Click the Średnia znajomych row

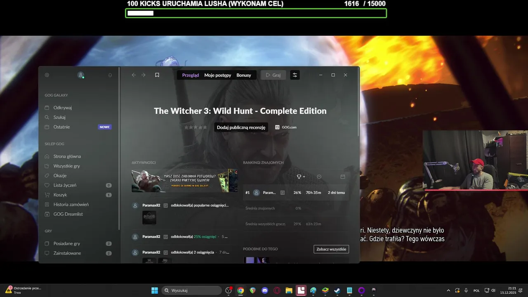[x=296, y=208]
